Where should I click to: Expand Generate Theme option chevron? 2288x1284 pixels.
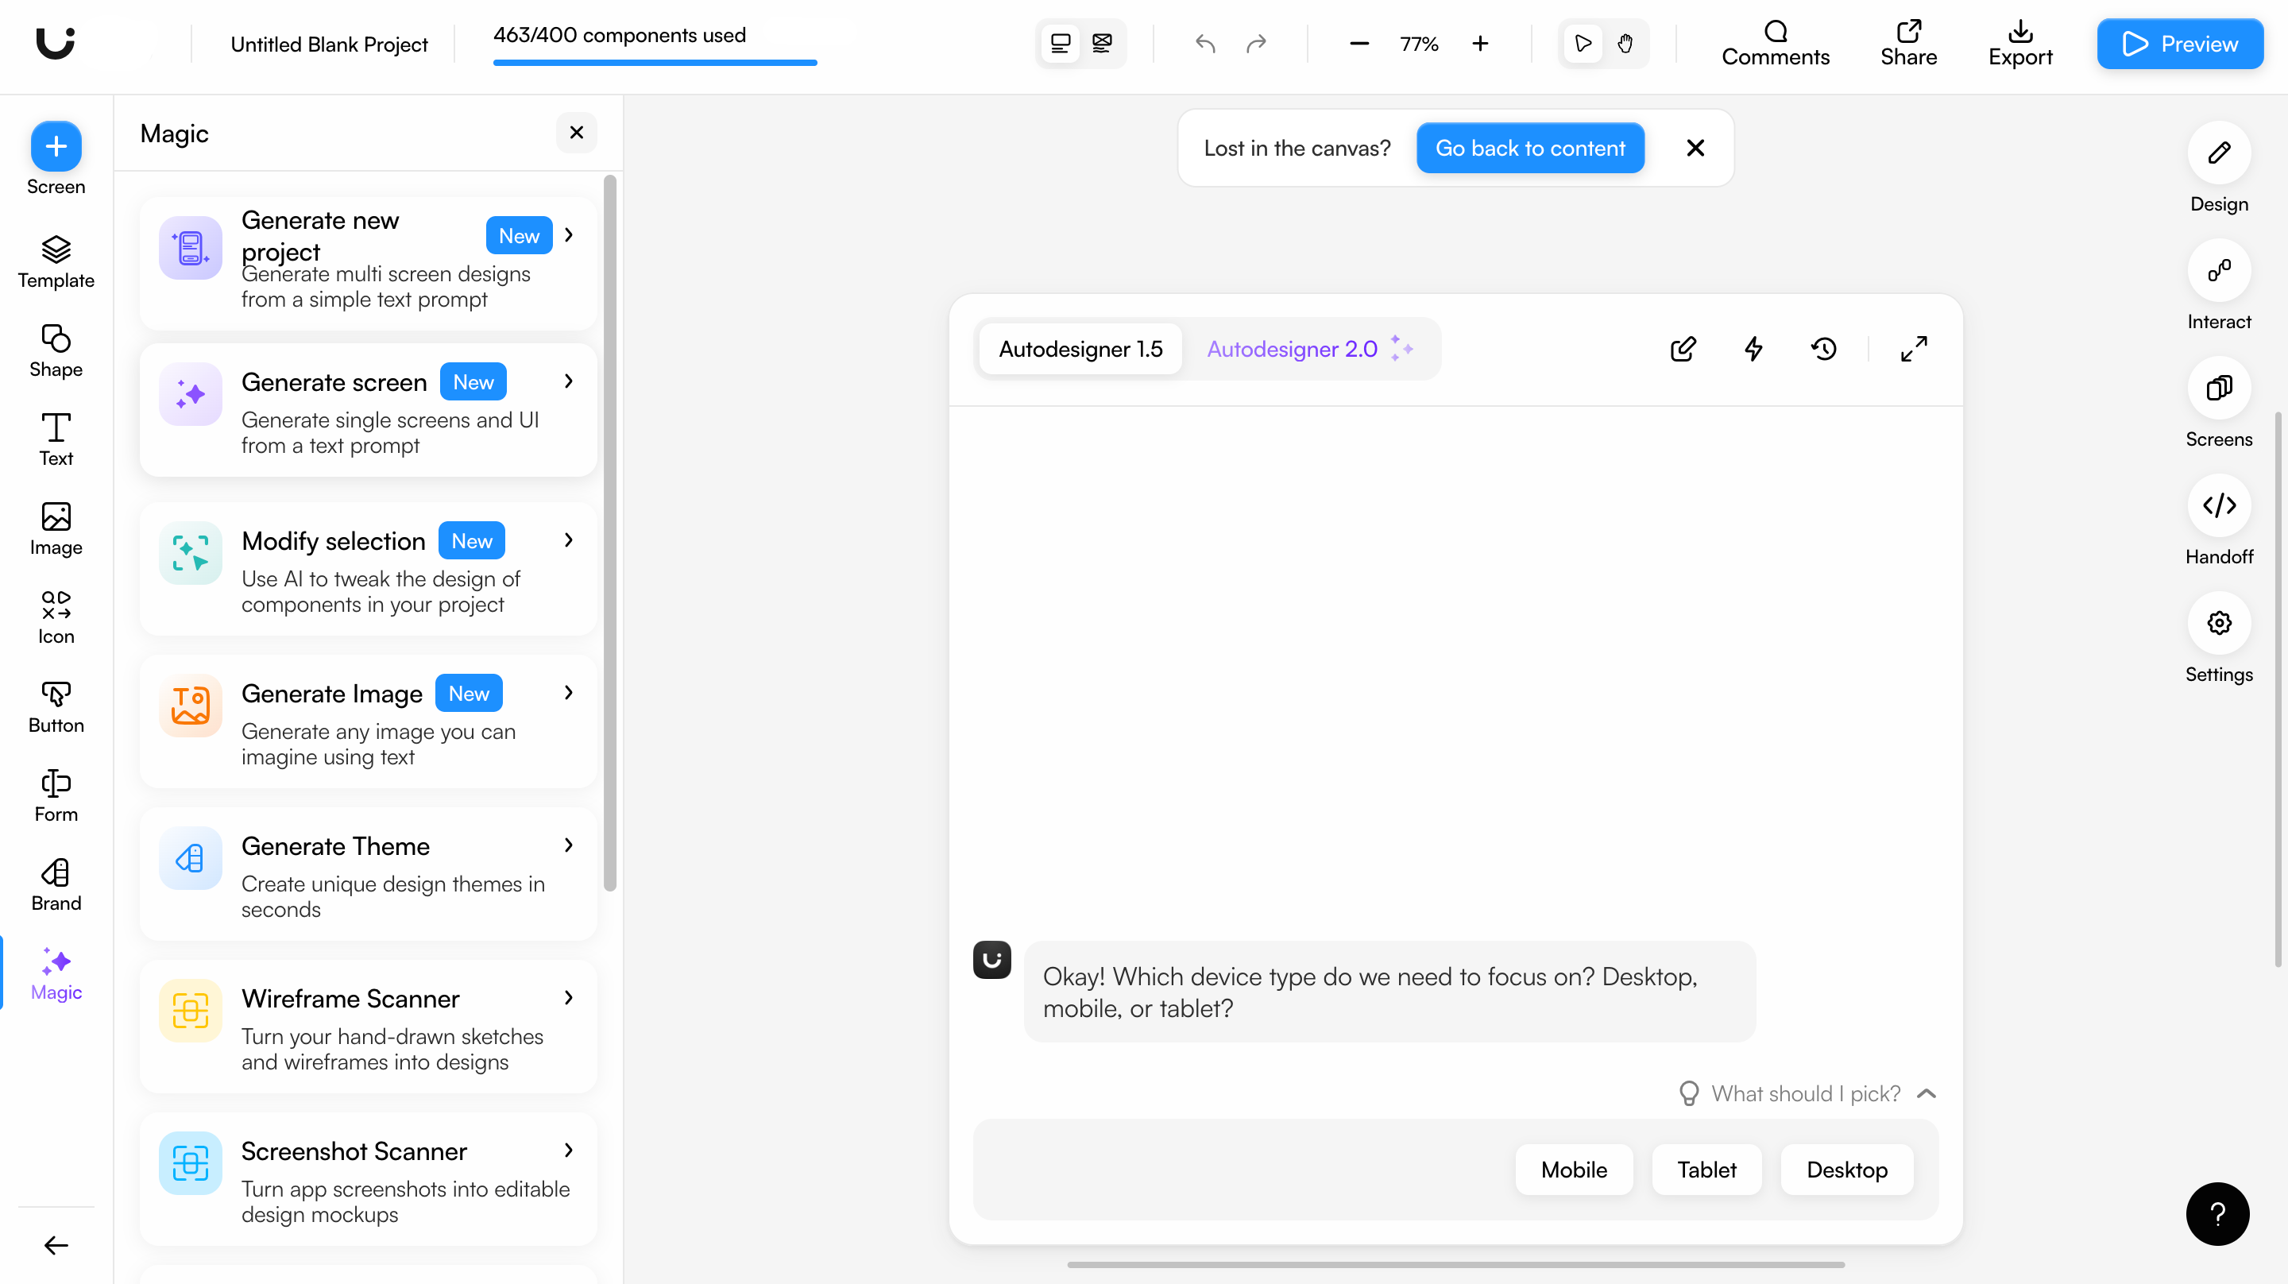coord(569,845)
